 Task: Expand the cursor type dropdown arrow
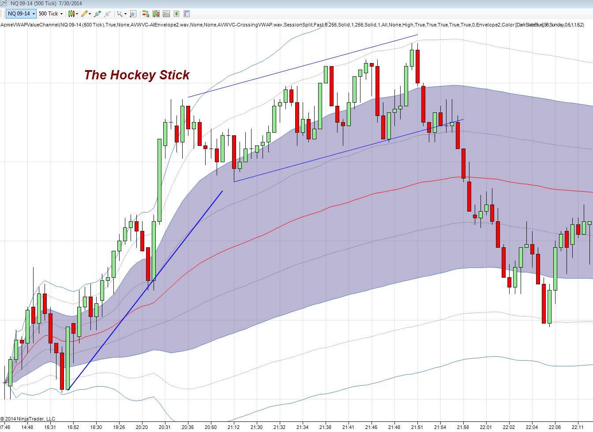click(x=125, y=14)
